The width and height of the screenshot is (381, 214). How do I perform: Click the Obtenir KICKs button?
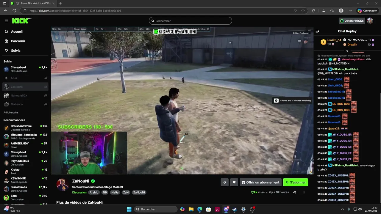[x=352, y=21]
